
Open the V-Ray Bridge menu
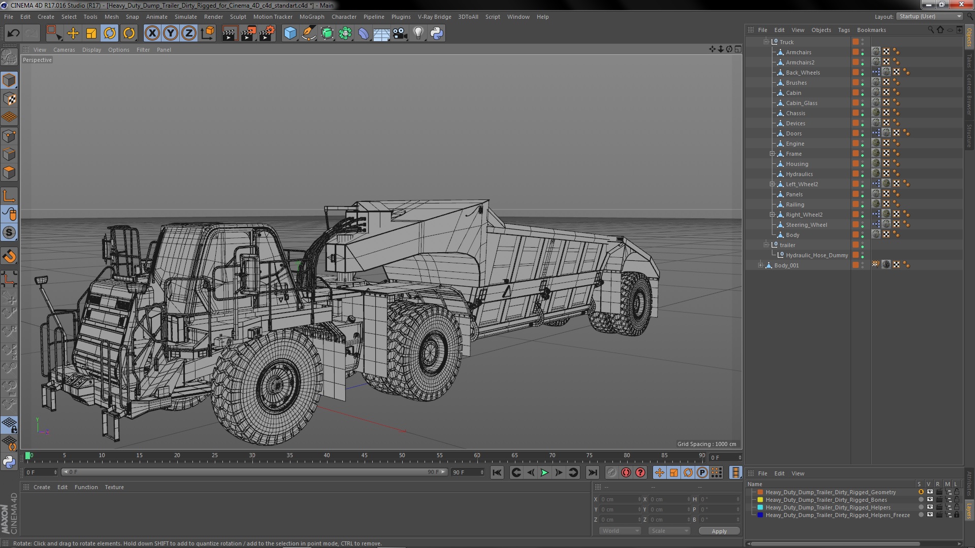pos(434,17)
